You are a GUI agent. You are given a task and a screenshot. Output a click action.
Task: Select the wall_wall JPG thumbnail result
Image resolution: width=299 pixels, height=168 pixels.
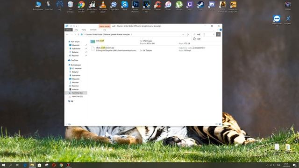(93, 42)
